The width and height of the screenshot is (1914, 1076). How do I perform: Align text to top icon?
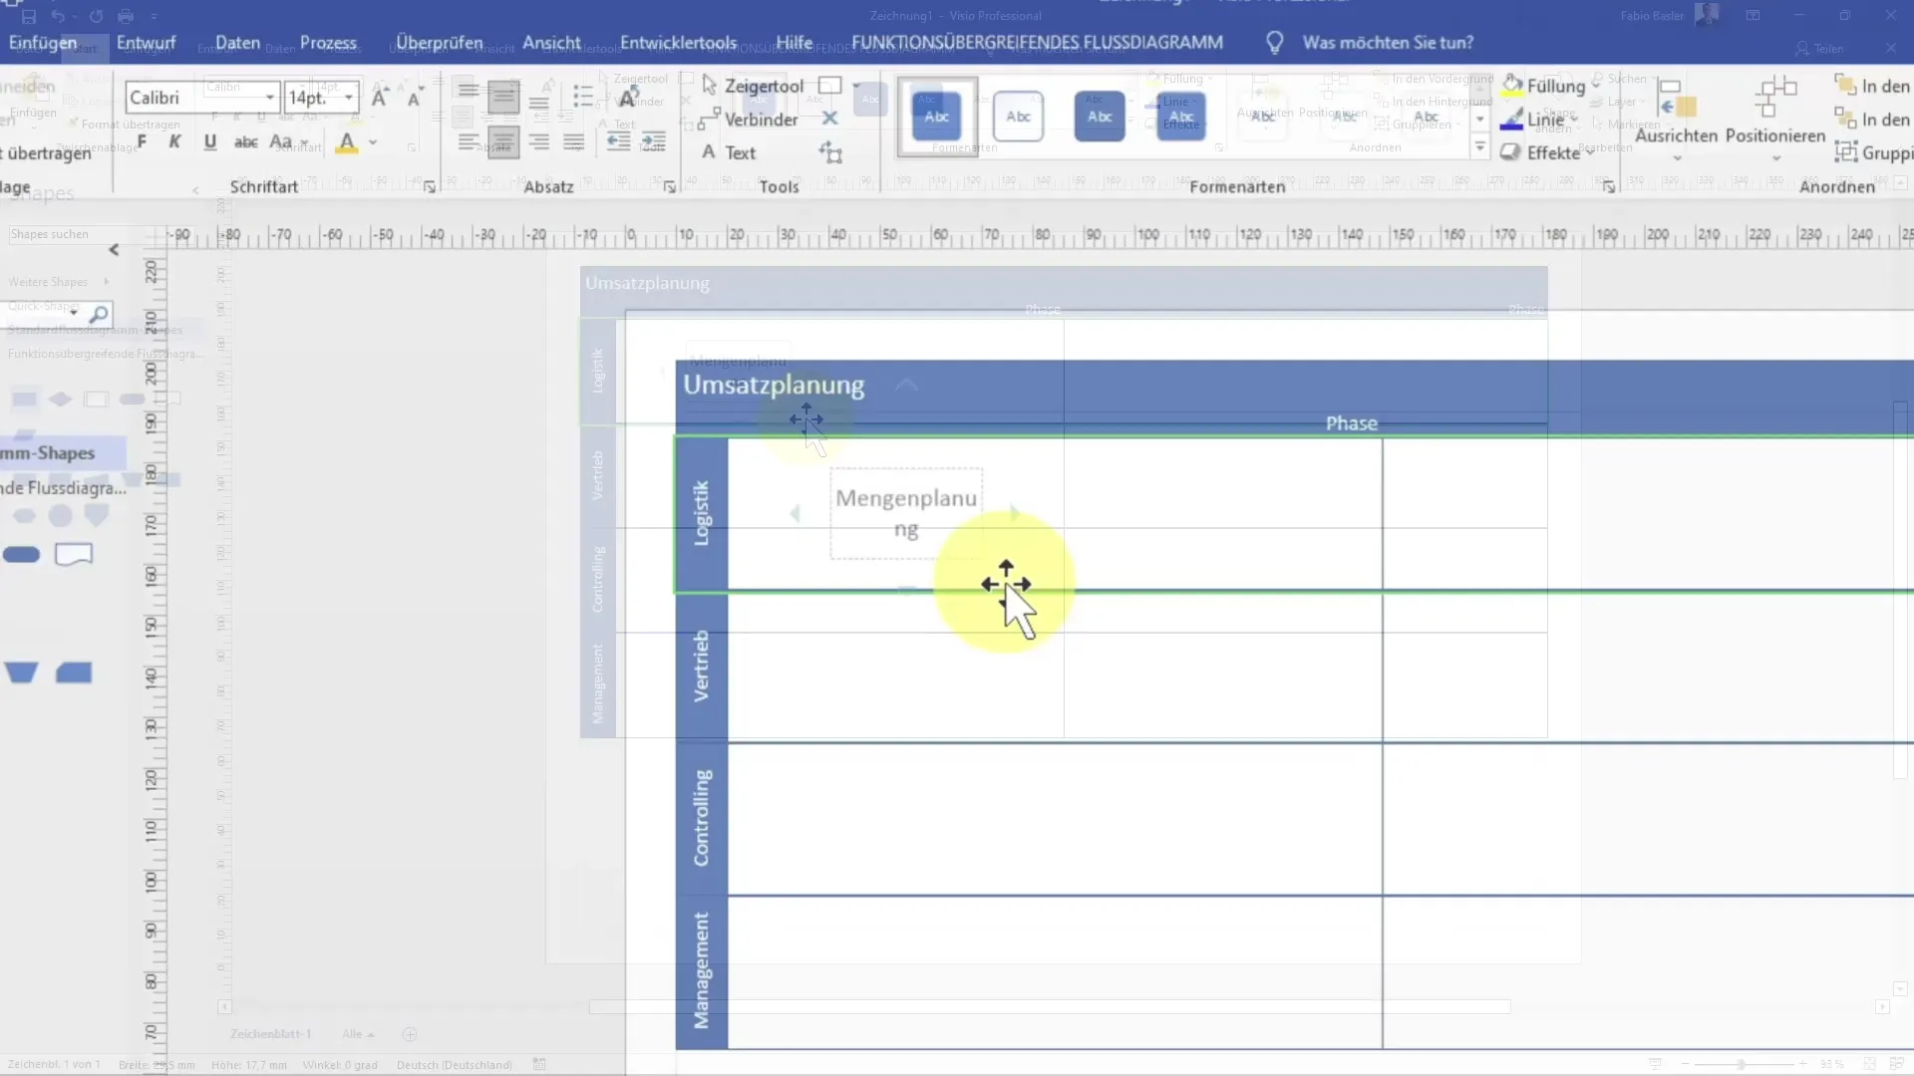pyautogui.click(x=468, y=92)
